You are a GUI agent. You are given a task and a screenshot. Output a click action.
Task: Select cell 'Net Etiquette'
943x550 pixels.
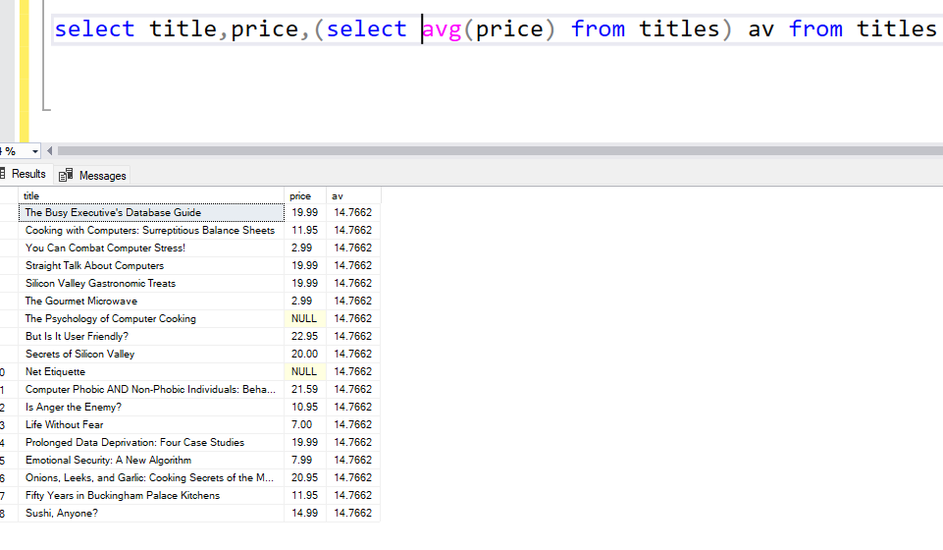(151, 372)
